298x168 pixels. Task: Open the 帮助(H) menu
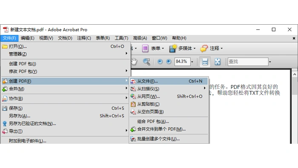(x=179, y=38)
